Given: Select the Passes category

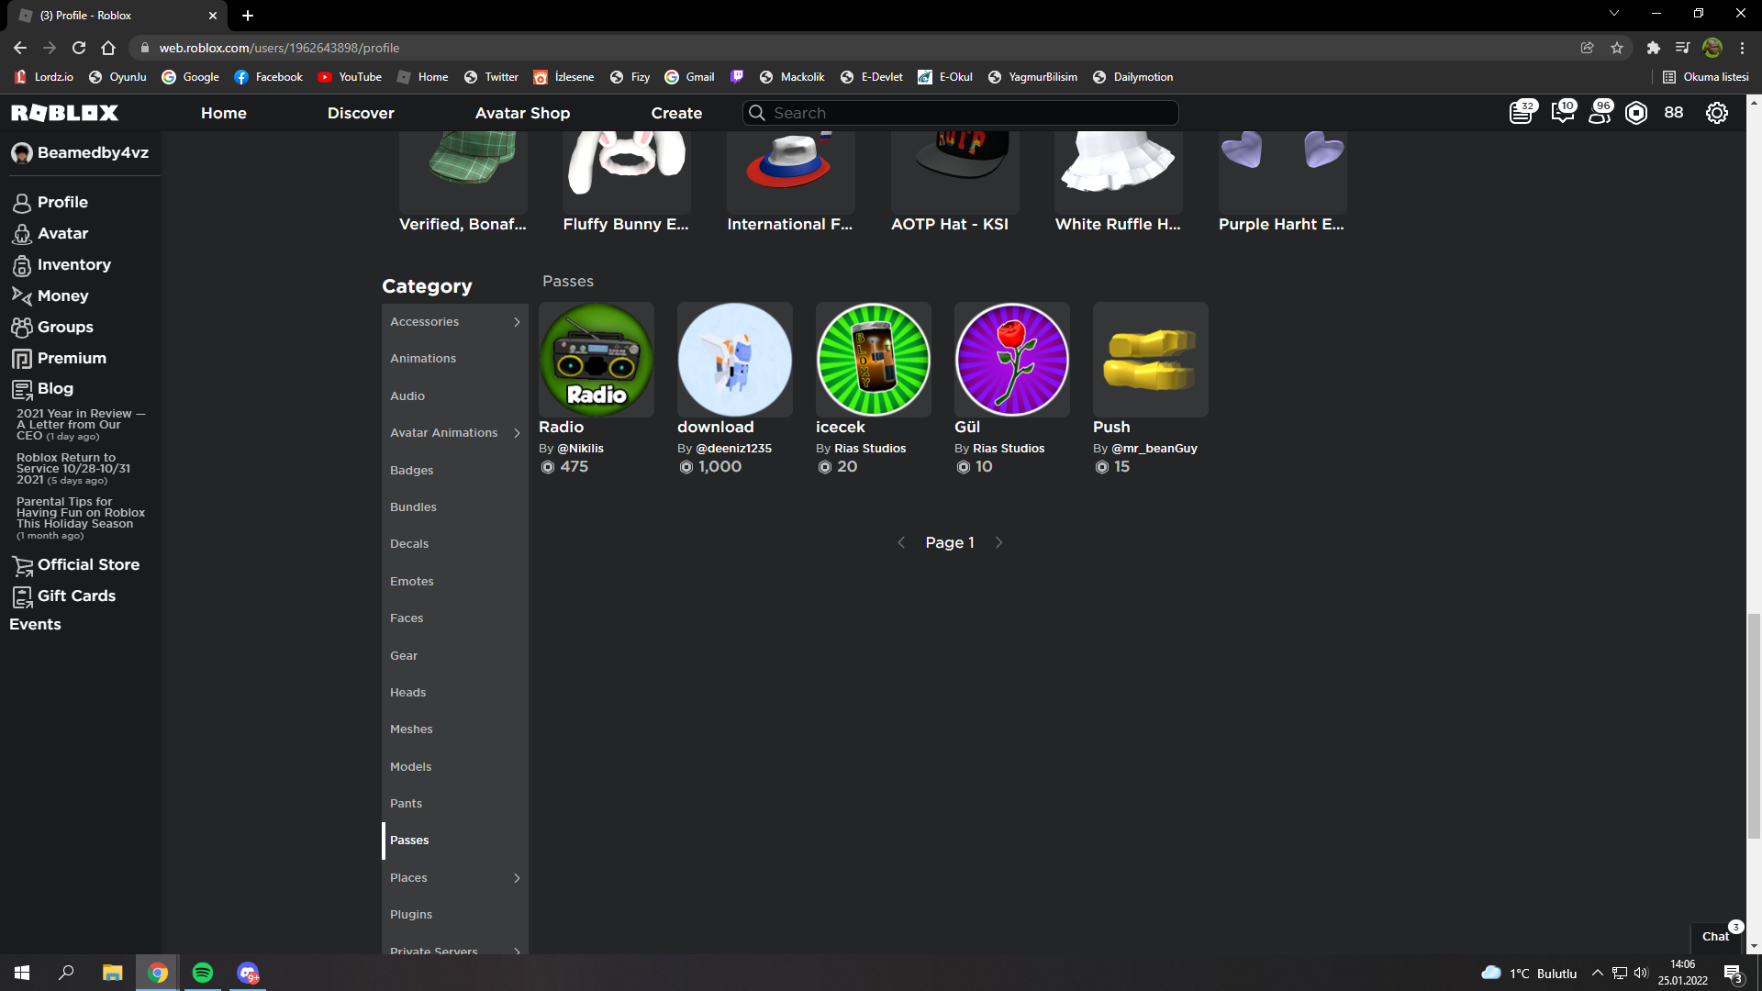Looking at the screenshot, I should [455, 841].
